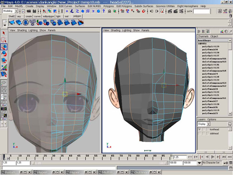
Task: Go to end of playback range
Action: coord(229,157)
